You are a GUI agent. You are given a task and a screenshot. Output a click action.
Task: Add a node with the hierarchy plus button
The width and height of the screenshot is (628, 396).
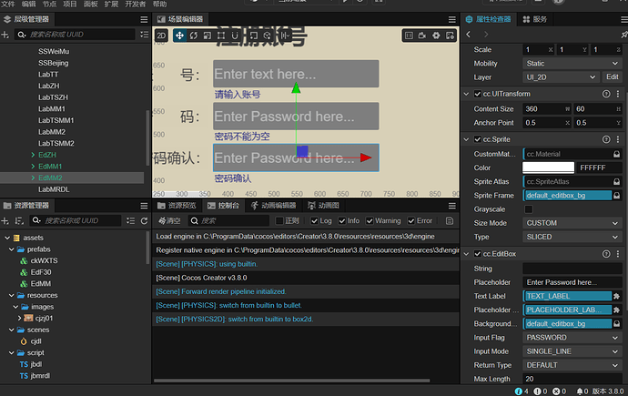[x=5, y=35]
